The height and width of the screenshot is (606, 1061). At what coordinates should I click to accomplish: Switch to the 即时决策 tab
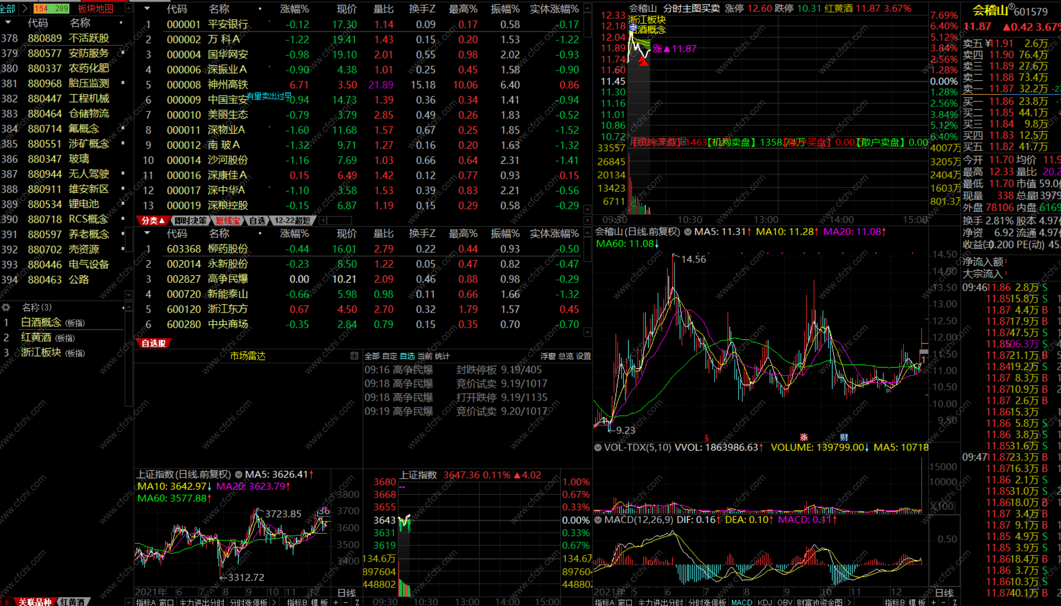tap(191, 220)
